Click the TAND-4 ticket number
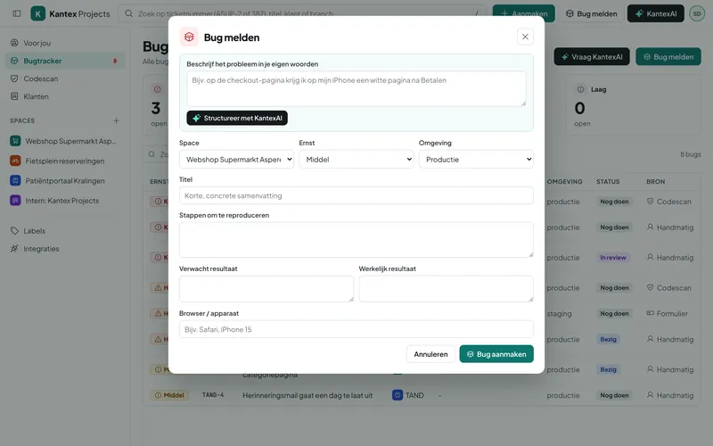Viewport: 713px width, 446px height. pos(213,395)
